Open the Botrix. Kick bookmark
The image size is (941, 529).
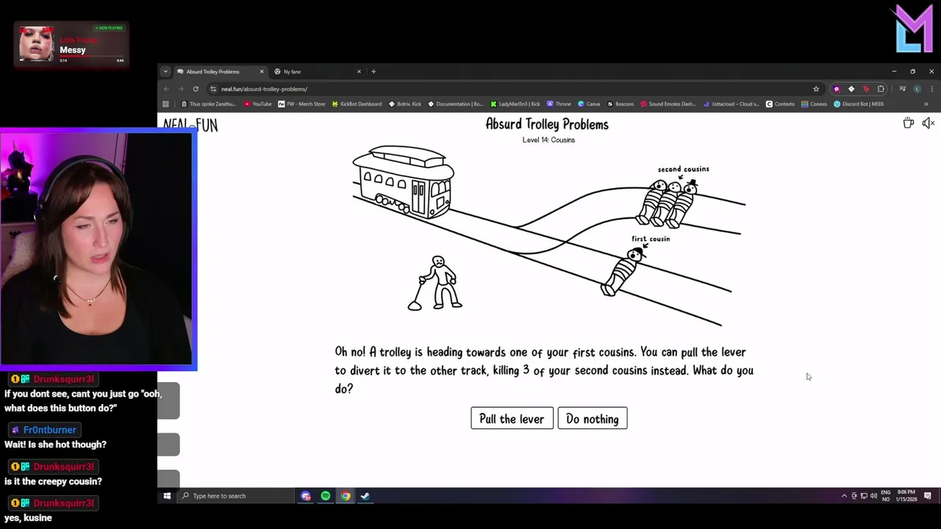point(405,104)
